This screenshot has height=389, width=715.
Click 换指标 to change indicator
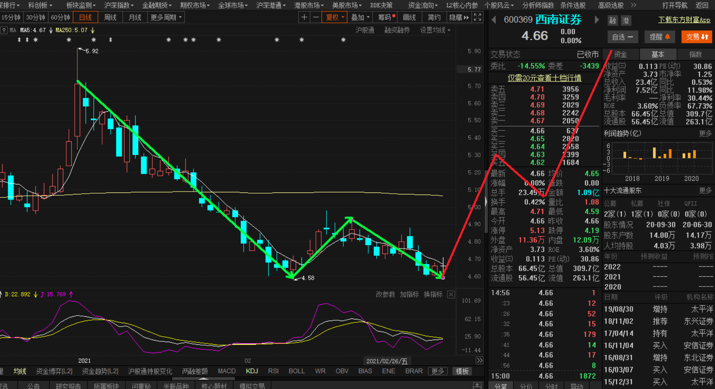(433, 294)
